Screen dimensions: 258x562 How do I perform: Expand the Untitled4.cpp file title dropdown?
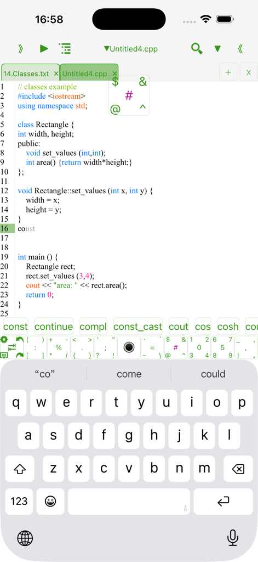click(x=130, y=49)
